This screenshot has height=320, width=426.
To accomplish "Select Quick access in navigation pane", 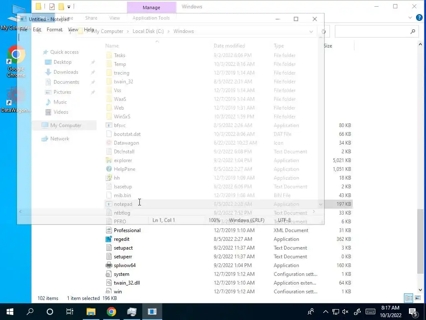I will (x=64, y=52).
